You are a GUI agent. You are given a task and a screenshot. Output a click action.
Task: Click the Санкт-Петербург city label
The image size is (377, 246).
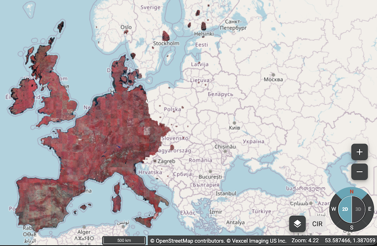pyautogui.click(x=233, y=25)
